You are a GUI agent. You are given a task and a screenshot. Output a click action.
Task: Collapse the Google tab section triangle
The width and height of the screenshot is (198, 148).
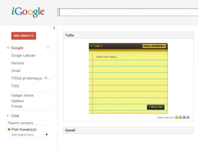[x=8, y=48]
